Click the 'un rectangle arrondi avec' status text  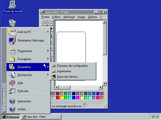[x=67, y=106]
